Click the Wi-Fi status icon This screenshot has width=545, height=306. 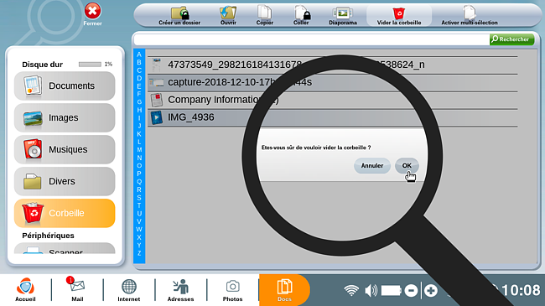click(x=351, y=290)
